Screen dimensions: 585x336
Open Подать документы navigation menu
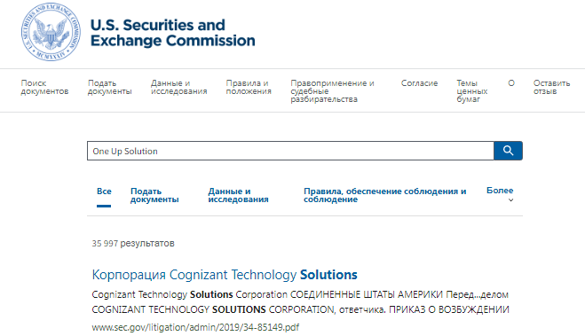(110, 87)
